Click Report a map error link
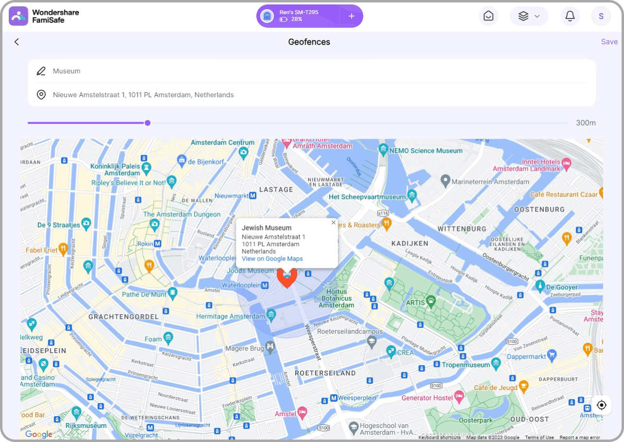Image resolution: width=624 pixels, height=442 pixels. tap(580, 437)
